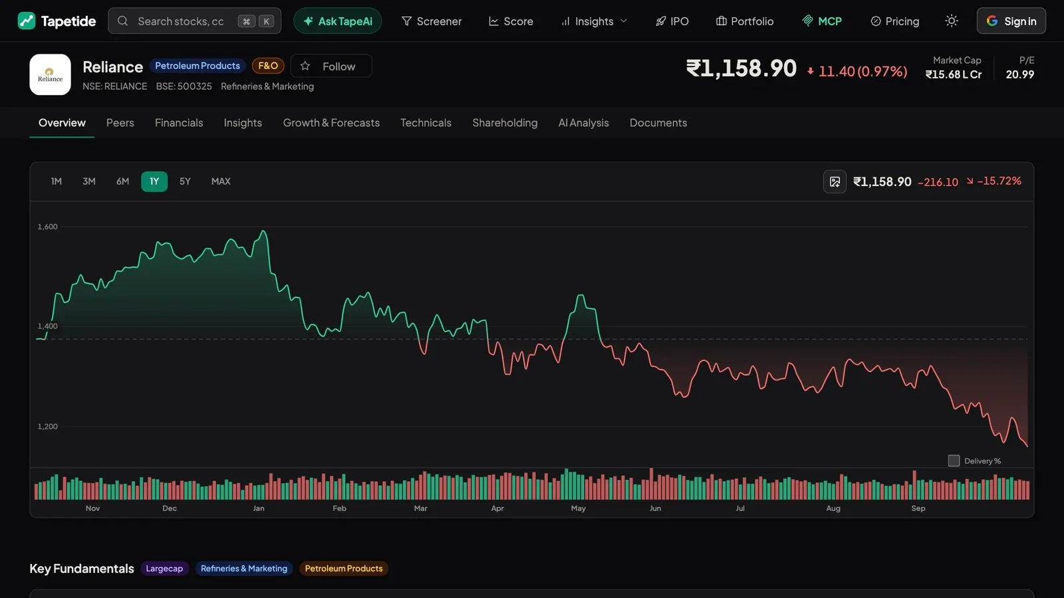Click the F&O badge

pos(268,66)
